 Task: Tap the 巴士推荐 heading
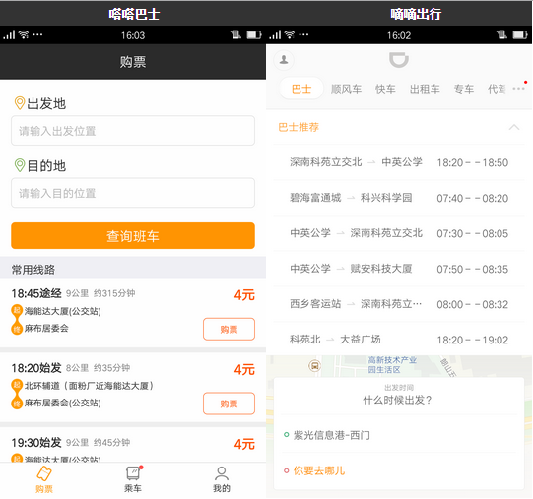[299, 127]
